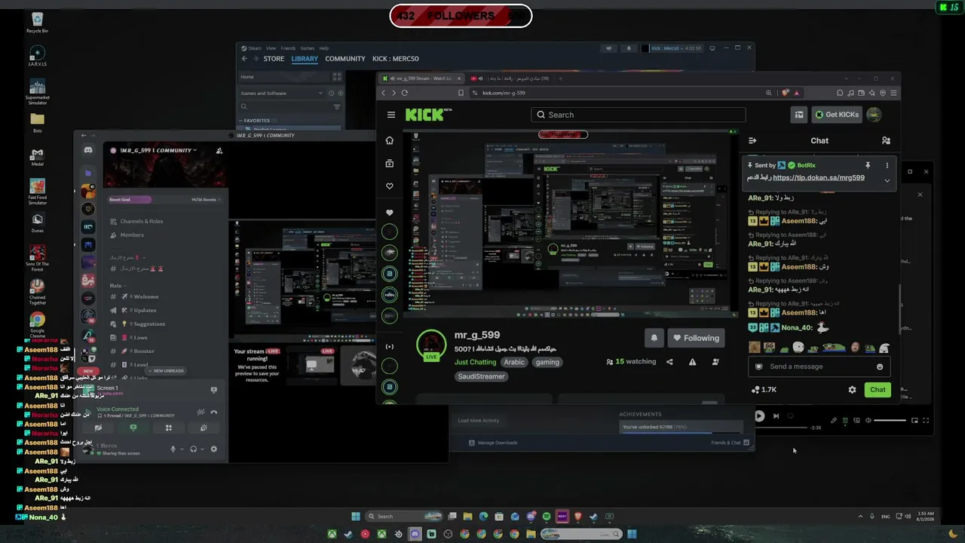Toggle Following for mr_g_599
965x543 pixels.
tap(696, 338)
